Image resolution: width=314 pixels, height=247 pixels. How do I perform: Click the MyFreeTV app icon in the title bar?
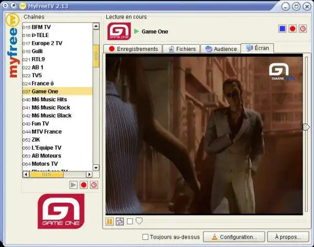click(23, 6)
